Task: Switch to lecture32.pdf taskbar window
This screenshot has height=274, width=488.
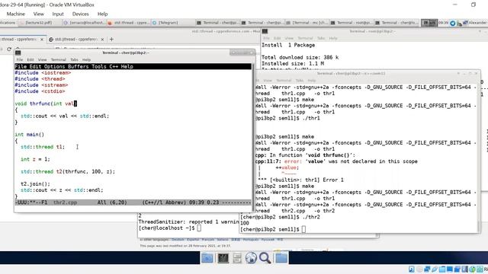Action: [39, 23]
